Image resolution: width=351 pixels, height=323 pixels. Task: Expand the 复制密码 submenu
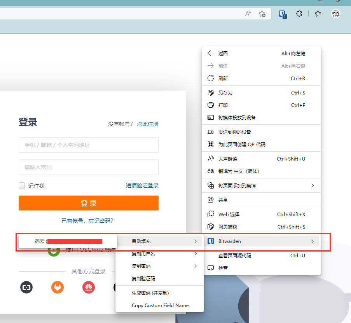coord(159,266)
